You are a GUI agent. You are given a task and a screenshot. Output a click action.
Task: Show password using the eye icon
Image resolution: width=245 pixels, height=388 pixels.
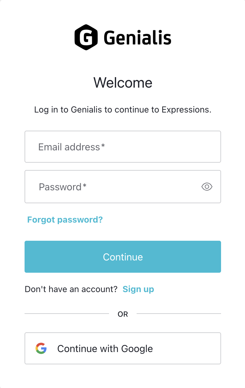point(207,187)
